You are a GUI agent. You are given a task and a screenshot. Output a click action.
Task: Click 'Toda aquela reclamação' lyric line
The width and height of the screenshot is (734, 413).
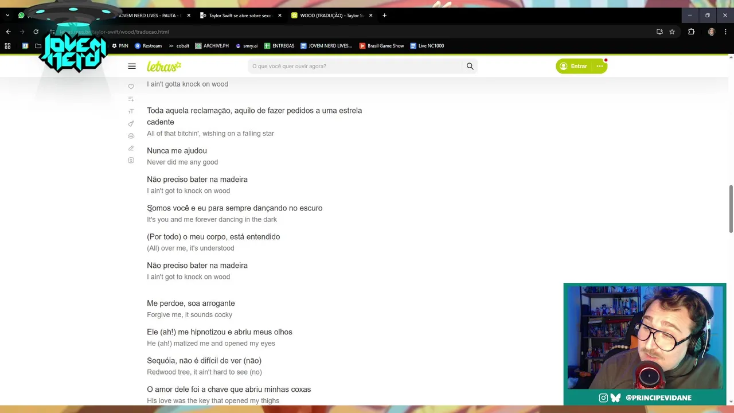tap(255, 116)
